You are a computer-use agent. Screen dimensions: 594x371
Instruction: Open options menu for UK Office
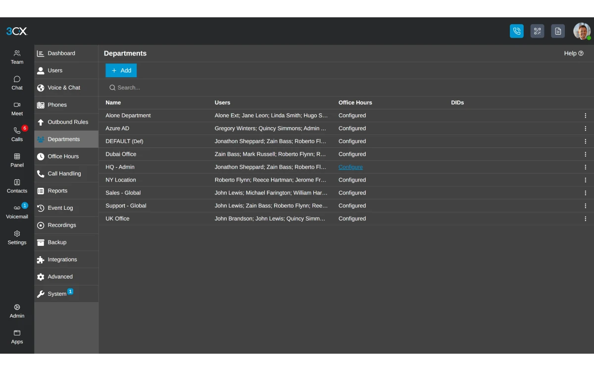click(585, 219)
